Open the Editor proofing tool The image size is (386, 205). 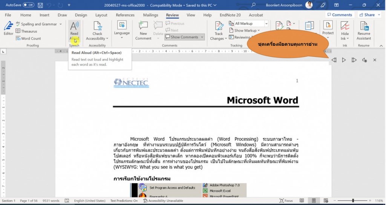8,28
